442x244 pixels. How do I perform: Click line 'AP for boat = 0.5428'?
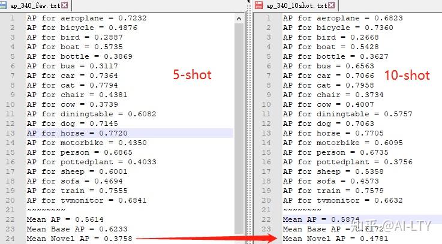pyautogui.click(x=331, y=47)
